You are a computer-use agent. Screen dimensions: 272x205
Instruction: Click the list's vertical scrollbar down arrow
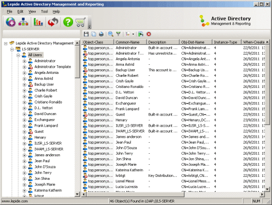point(267,189)
